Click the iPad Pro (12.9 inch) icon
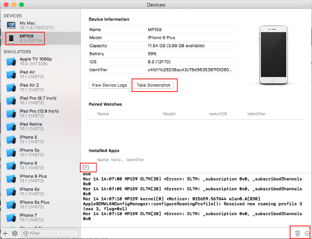This screenshot has height=239, width=312. click(x=11, y=113)
